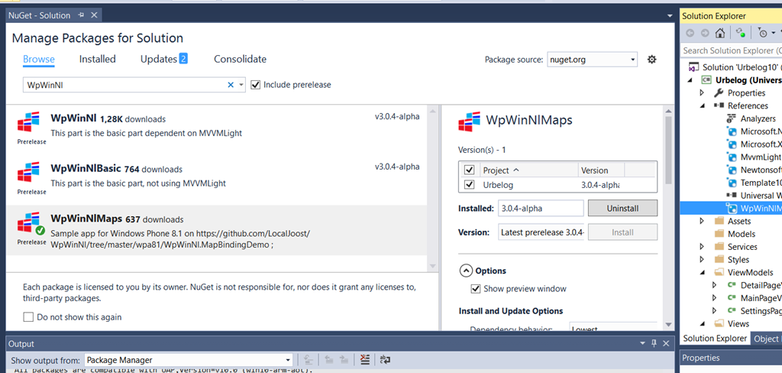
Task: Toggle the Include prerelease checkbox
Action: point(256,85)
